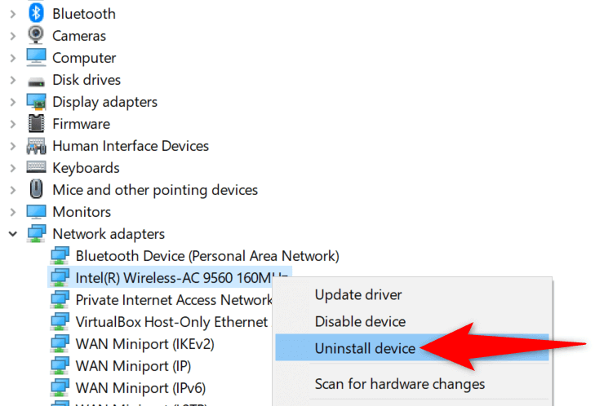595x406 pixels.
Task: Click the Mice and pointing devices icon
Action: pyautogui.click(x=37, y=190)
